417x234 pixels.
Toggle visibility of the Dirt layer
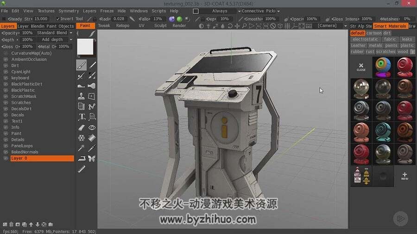click(5, 66)
